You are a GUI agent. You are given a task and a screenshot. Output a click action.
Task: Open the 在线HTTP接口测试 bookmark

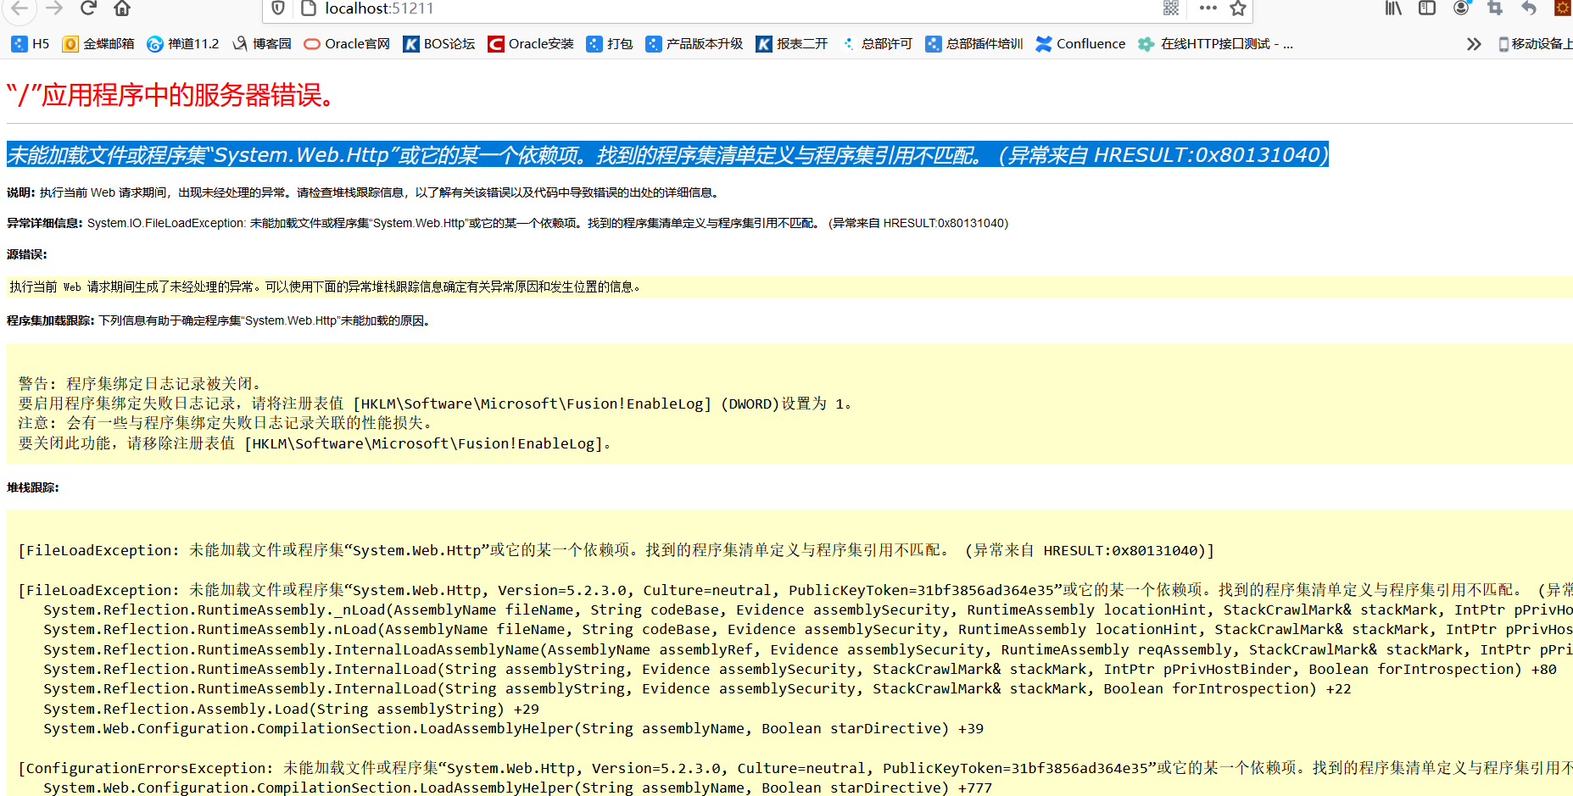(x=1215, y=44)
